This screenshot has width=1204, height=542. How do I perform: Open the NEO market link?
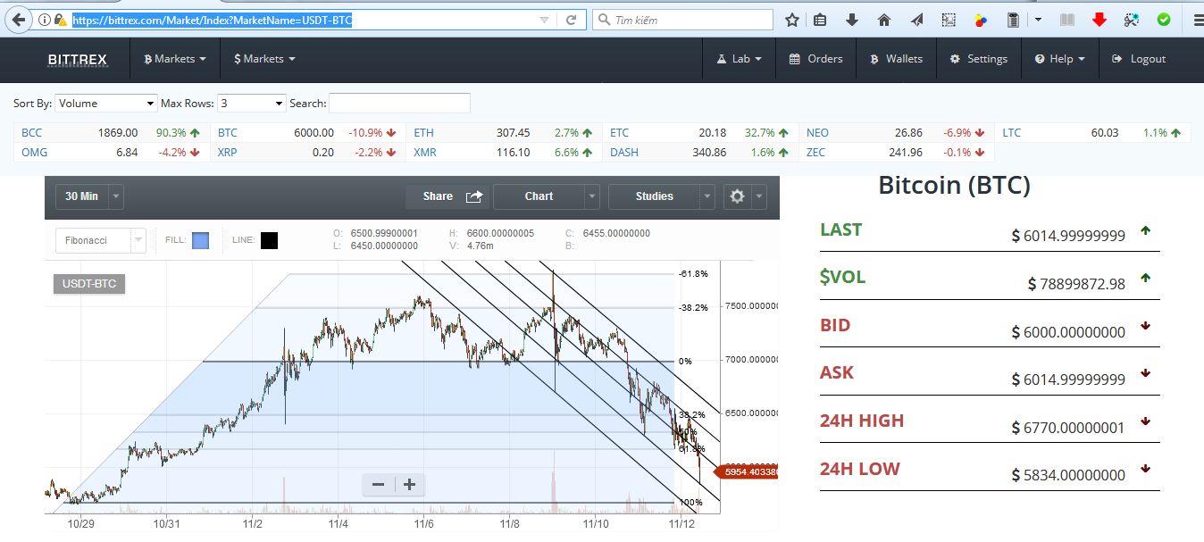pos(817,133)
